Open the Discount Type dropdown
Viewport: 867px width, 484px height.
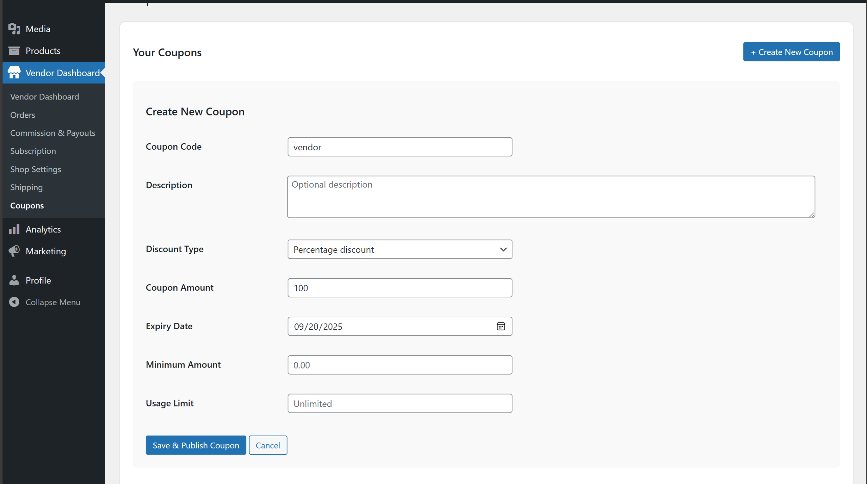coord(400,249)
